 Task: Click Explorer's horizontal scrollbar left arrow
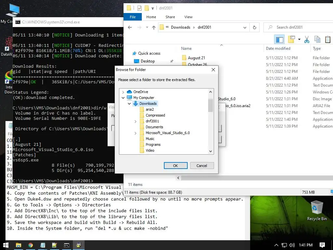tap(179, 178)
